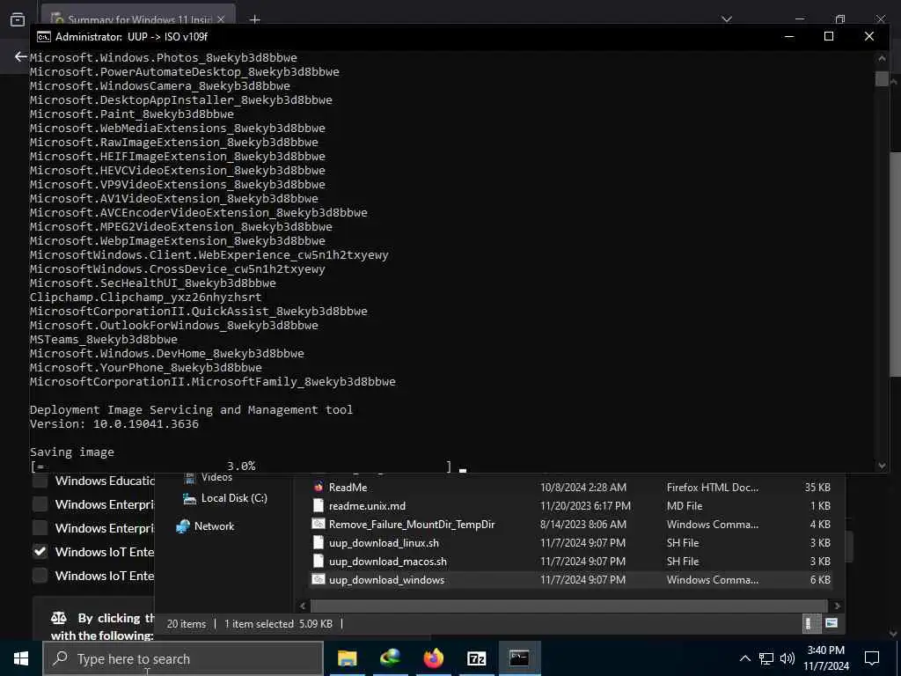The height and width of the screenshot is (676, 901).
Task: Switch to the Command Prompt taskbar icon
Action: coord(519,658)
